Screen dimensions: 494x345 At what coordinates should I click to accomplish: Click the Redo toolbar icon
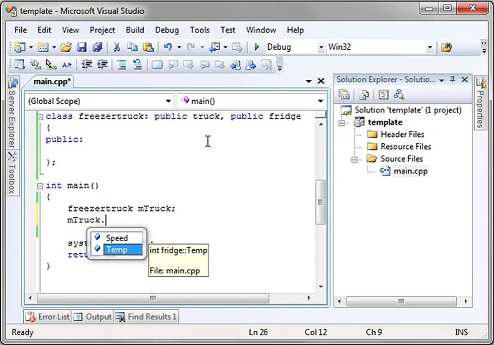tap(191, 47)
